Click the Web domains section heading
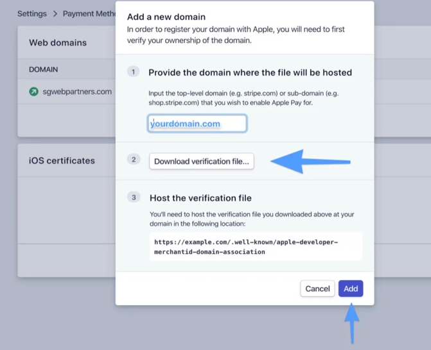 click(x=58, y=43)
